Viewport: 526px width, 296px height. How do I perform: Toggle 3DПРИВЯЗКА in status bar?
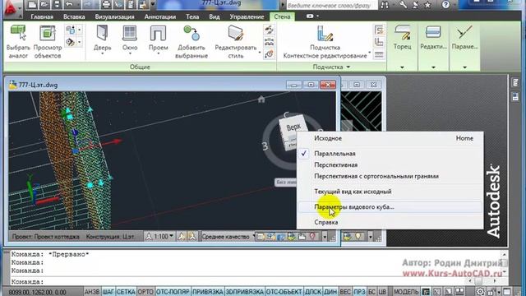[244, 292]
